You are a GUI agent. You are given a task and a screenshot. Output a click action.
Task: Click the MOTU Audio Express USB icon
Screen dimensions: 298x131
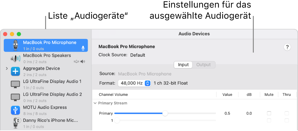[x=16, y=110]
